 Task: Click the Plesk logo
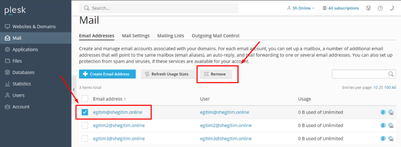point(15,11)
